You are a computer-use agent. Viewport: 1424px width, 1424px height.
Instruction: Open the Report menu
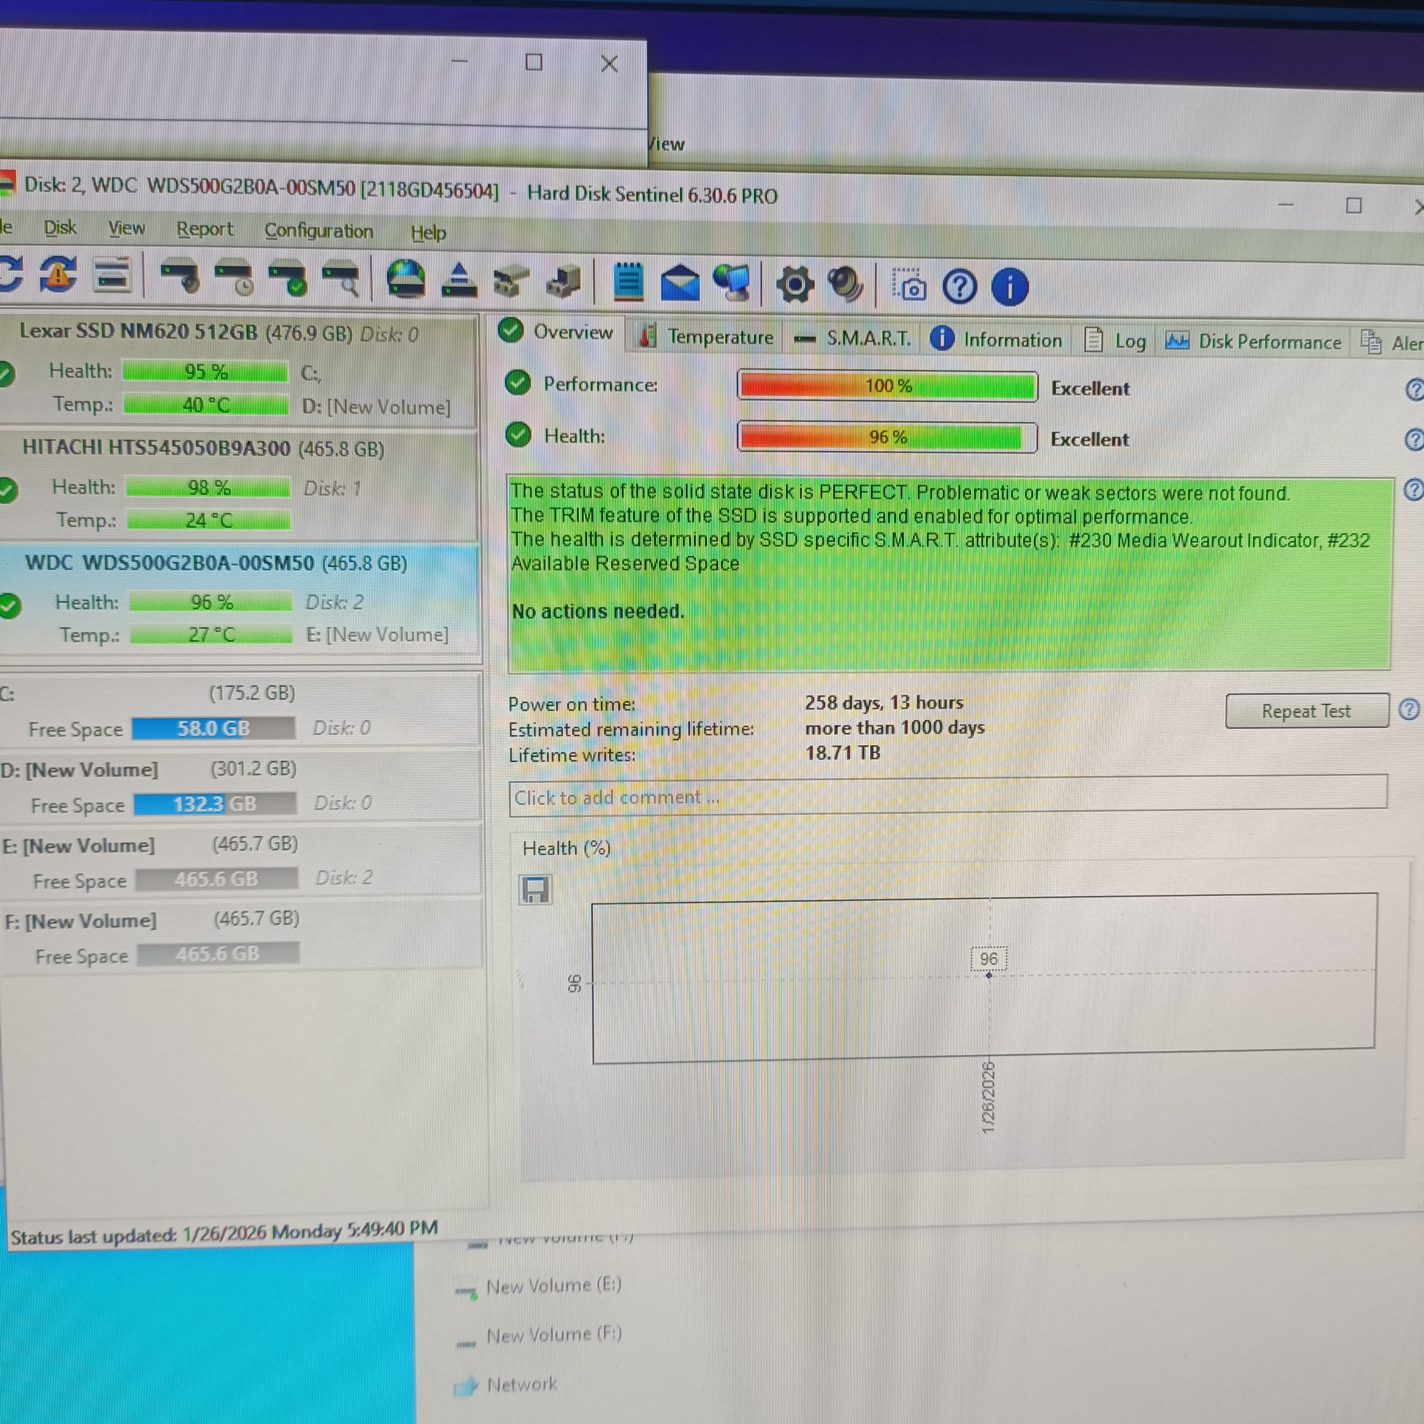pyautogui.click(x=204, y=229)
